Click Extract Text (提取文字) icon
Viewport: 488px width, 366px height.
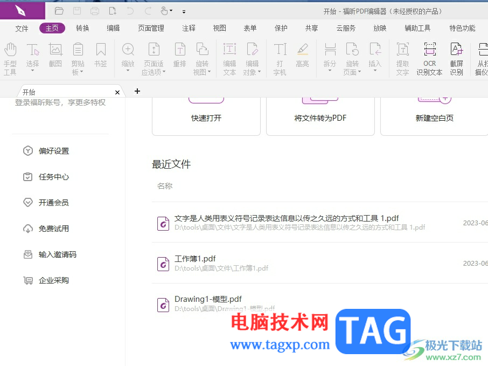402,50
